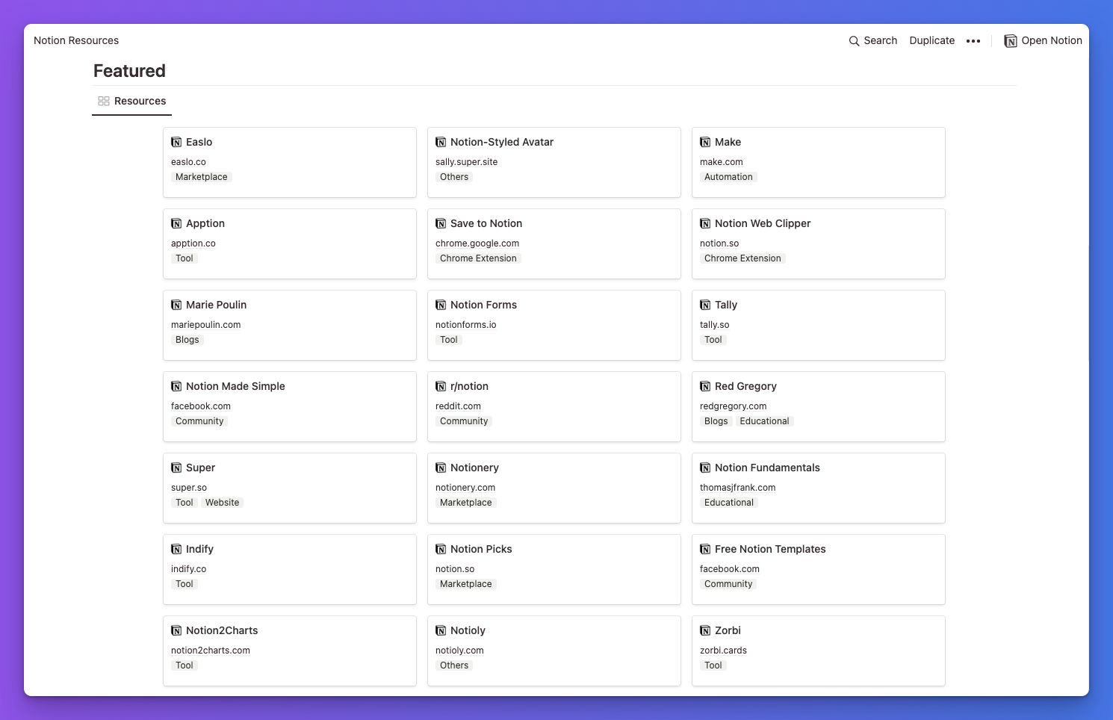Screen dimensions: 1113x720
Task: Open the Notion Forms resource card
Action: click(x=554, y=325)
